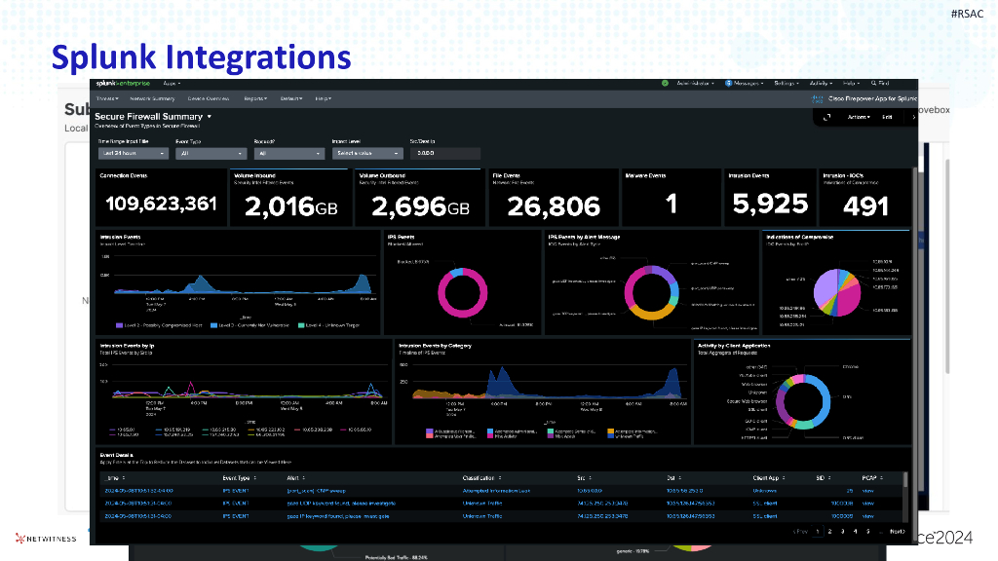Expand the Impact Level Select a value dropdown
998x561 pixels.
point(367,153)
